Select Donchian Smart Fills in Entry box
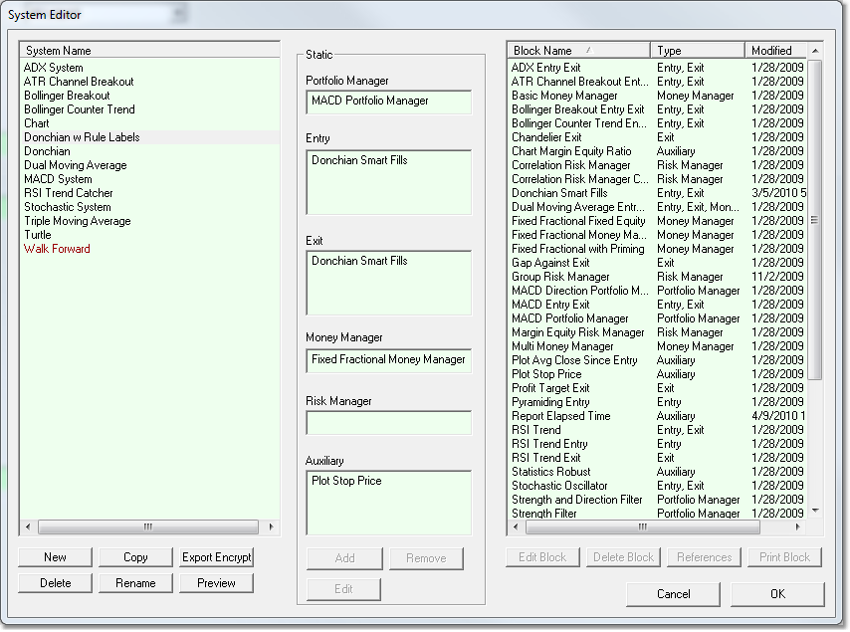This screenshot has width=850, height=632. (x=359, y=160)
